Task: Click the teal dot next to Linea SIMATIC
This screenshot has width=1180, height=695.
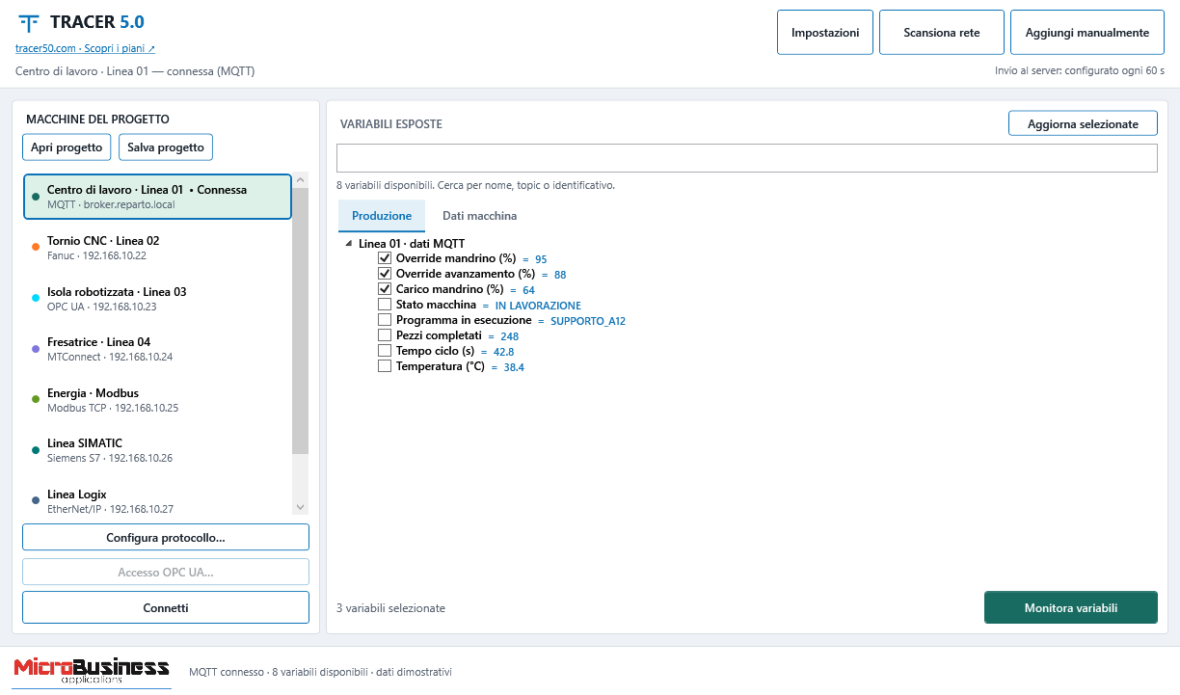Action: coord(36,450)
